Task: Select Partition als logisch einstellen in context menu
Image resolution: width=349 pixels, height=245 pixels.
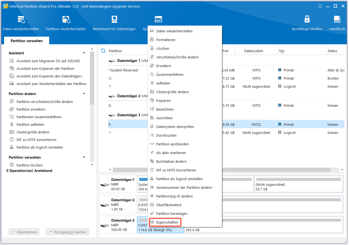Action: point(185,179)
